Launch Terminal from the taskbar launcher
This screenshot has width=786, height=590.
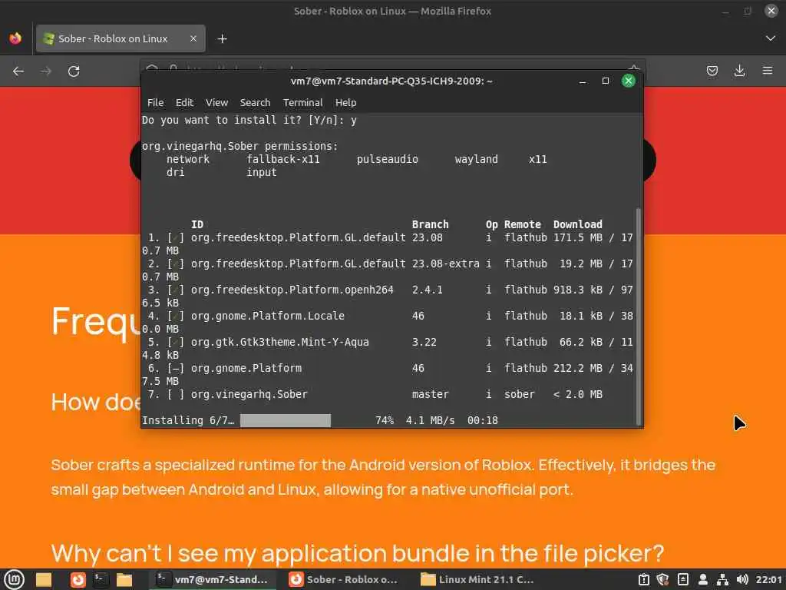[101, 579]
